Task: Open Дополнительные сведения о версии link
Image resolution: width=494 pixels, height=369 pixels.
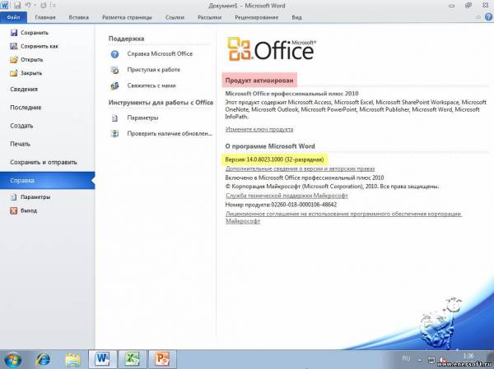Action: 300,169
